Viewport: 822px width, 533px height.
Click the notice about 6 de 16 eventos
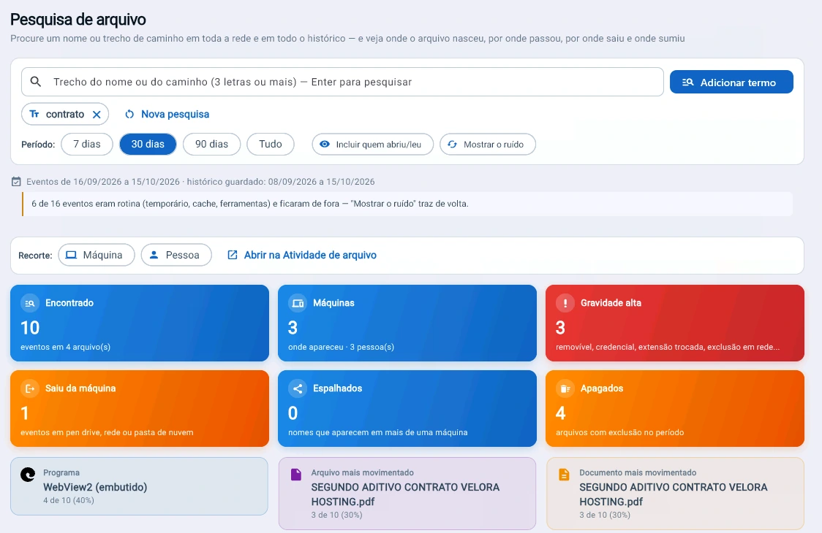(407, 204)
